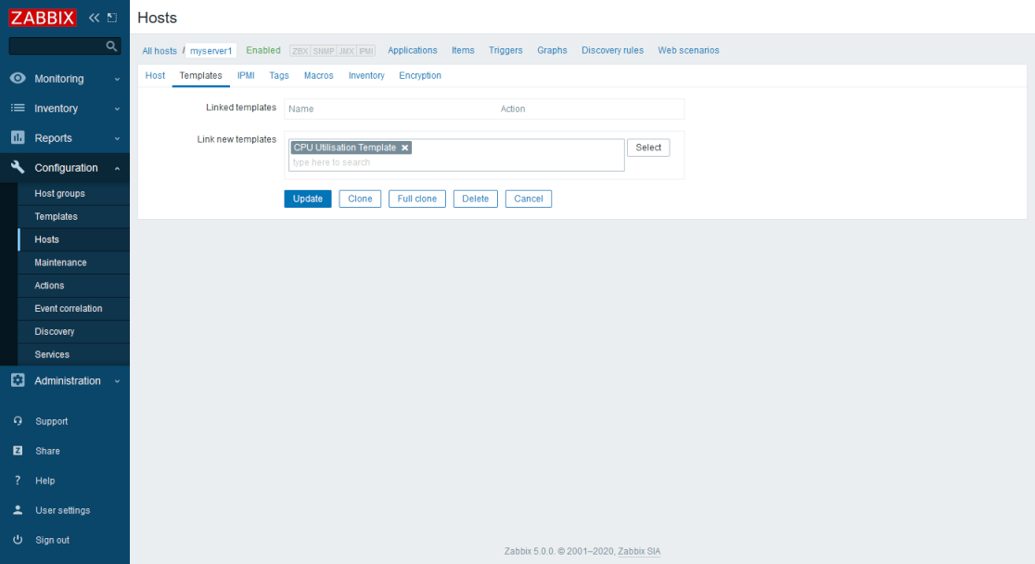
Task: Expand the Administration menu chevron
Action: point(117,381)
